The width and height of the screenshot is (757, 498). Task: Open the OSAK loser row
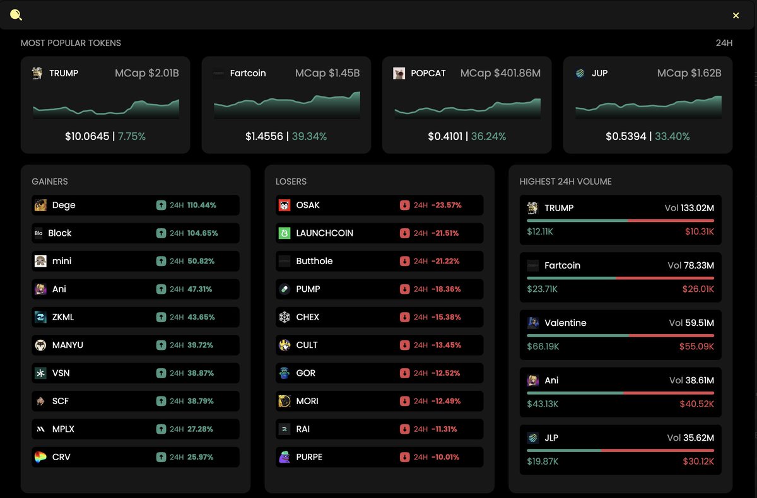pos(380,205)
